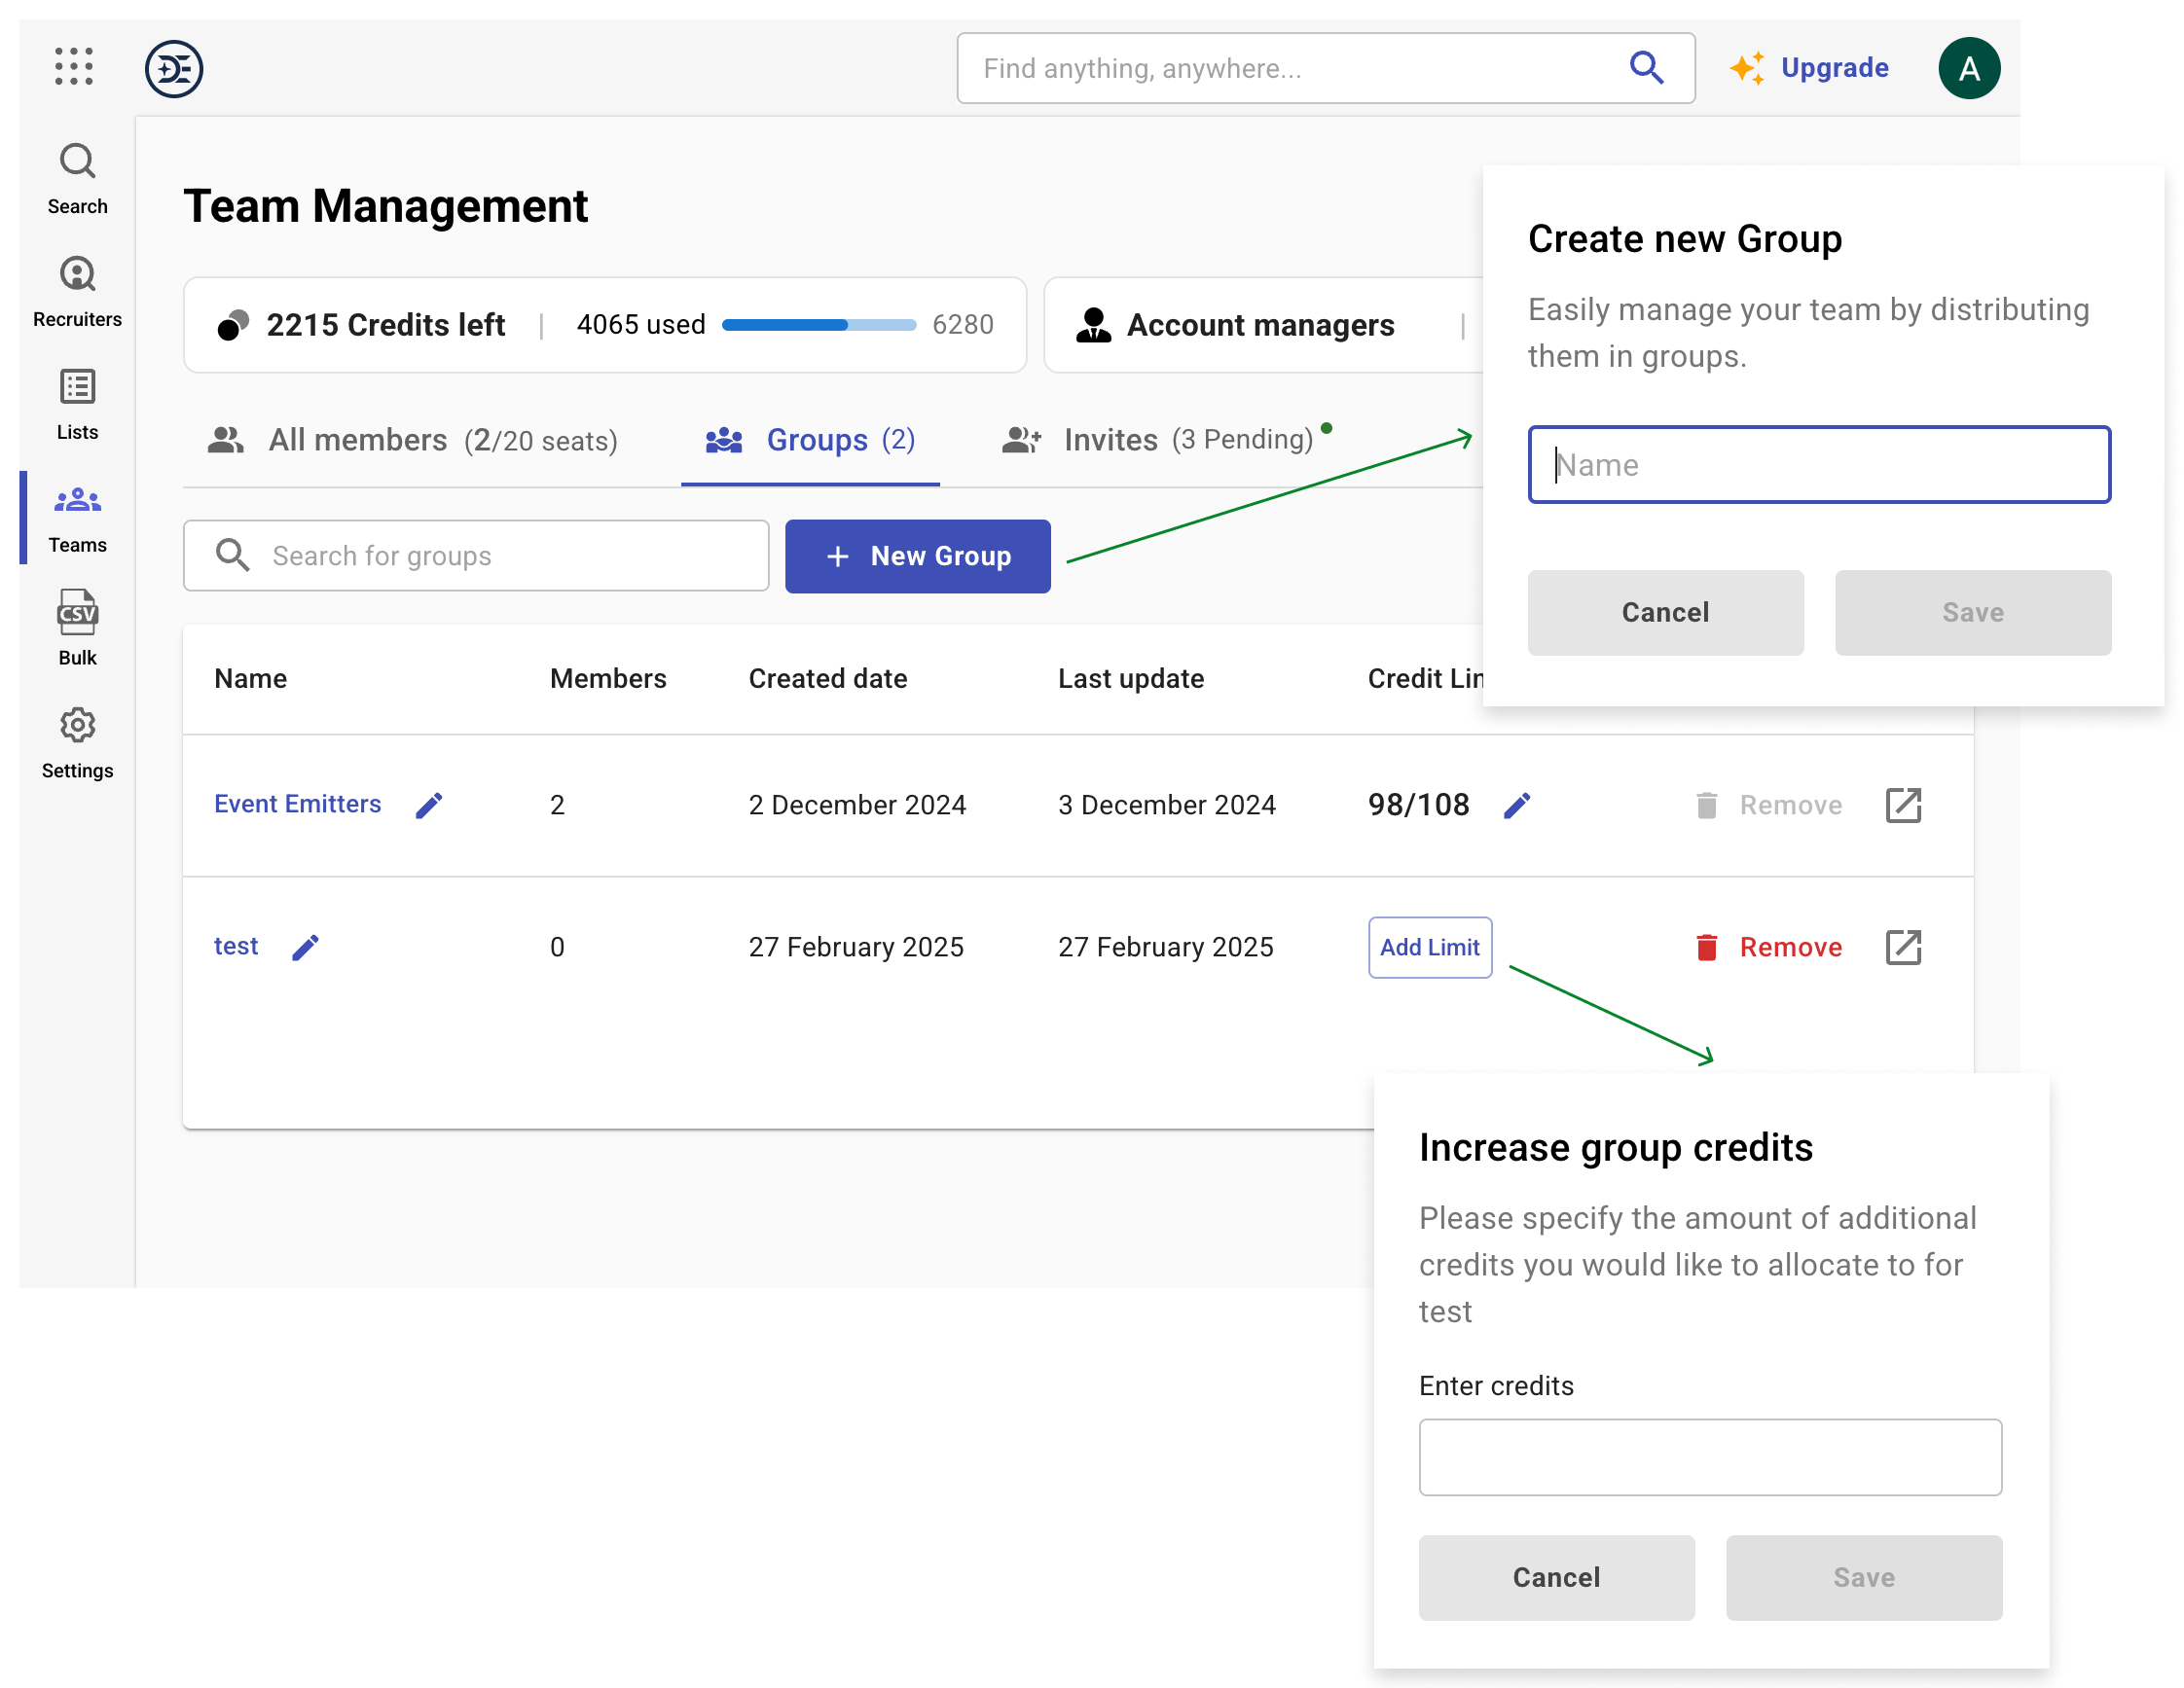The image size is (2184, 1688).
Task: Click the Cancel button in Create Group
Action: (1664, 613)
